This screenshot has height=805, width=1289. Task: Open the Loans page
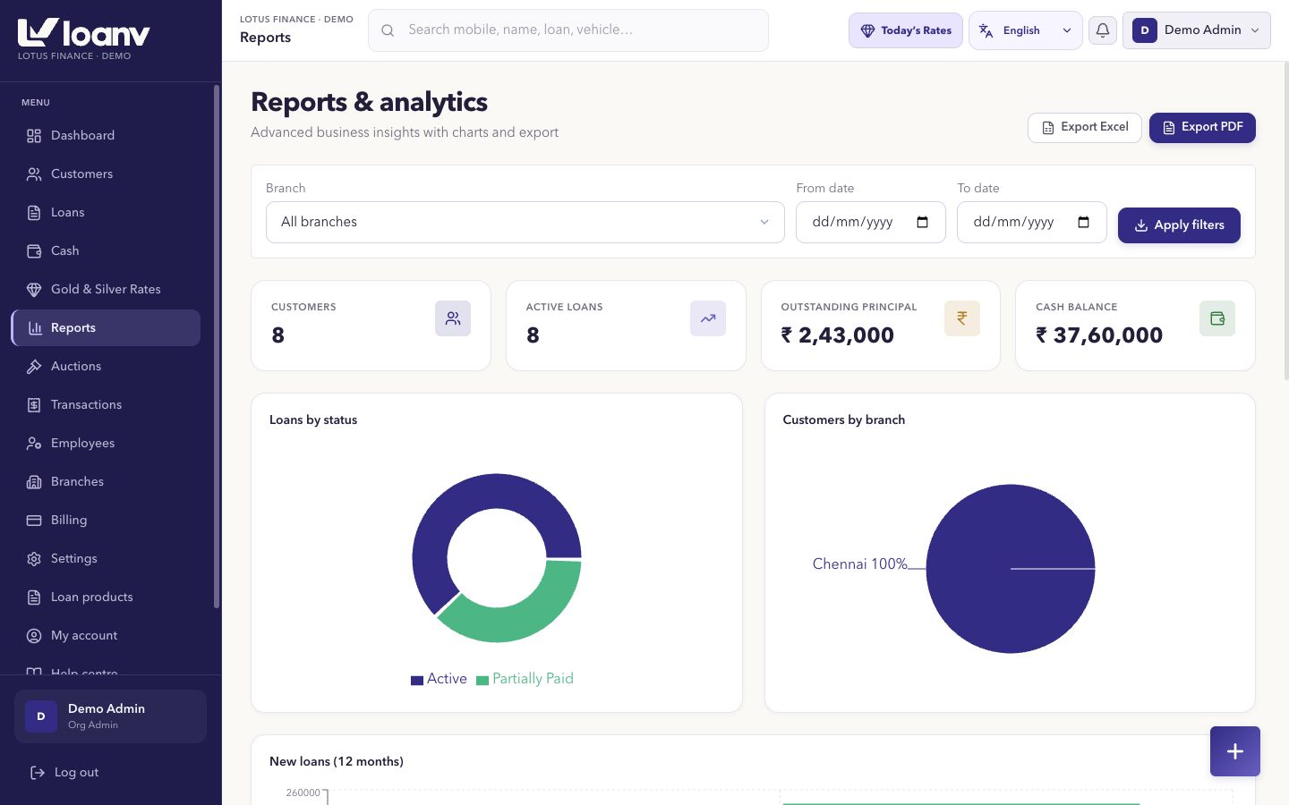[x=106, y=212]
